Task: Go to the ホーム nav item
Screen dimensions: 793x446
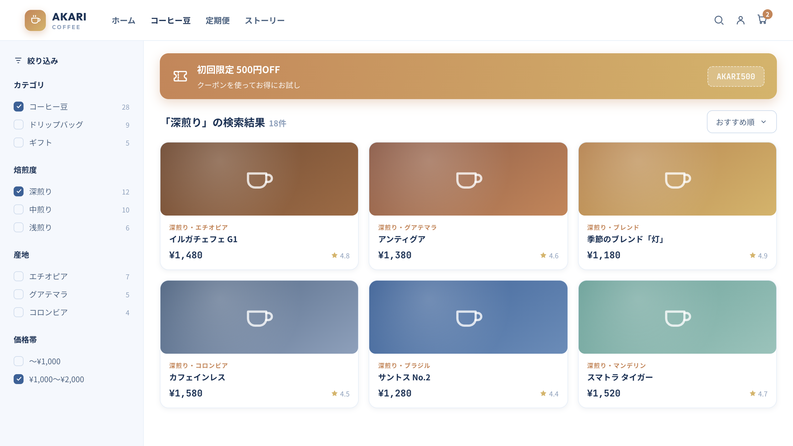Action: pos(124,20)
